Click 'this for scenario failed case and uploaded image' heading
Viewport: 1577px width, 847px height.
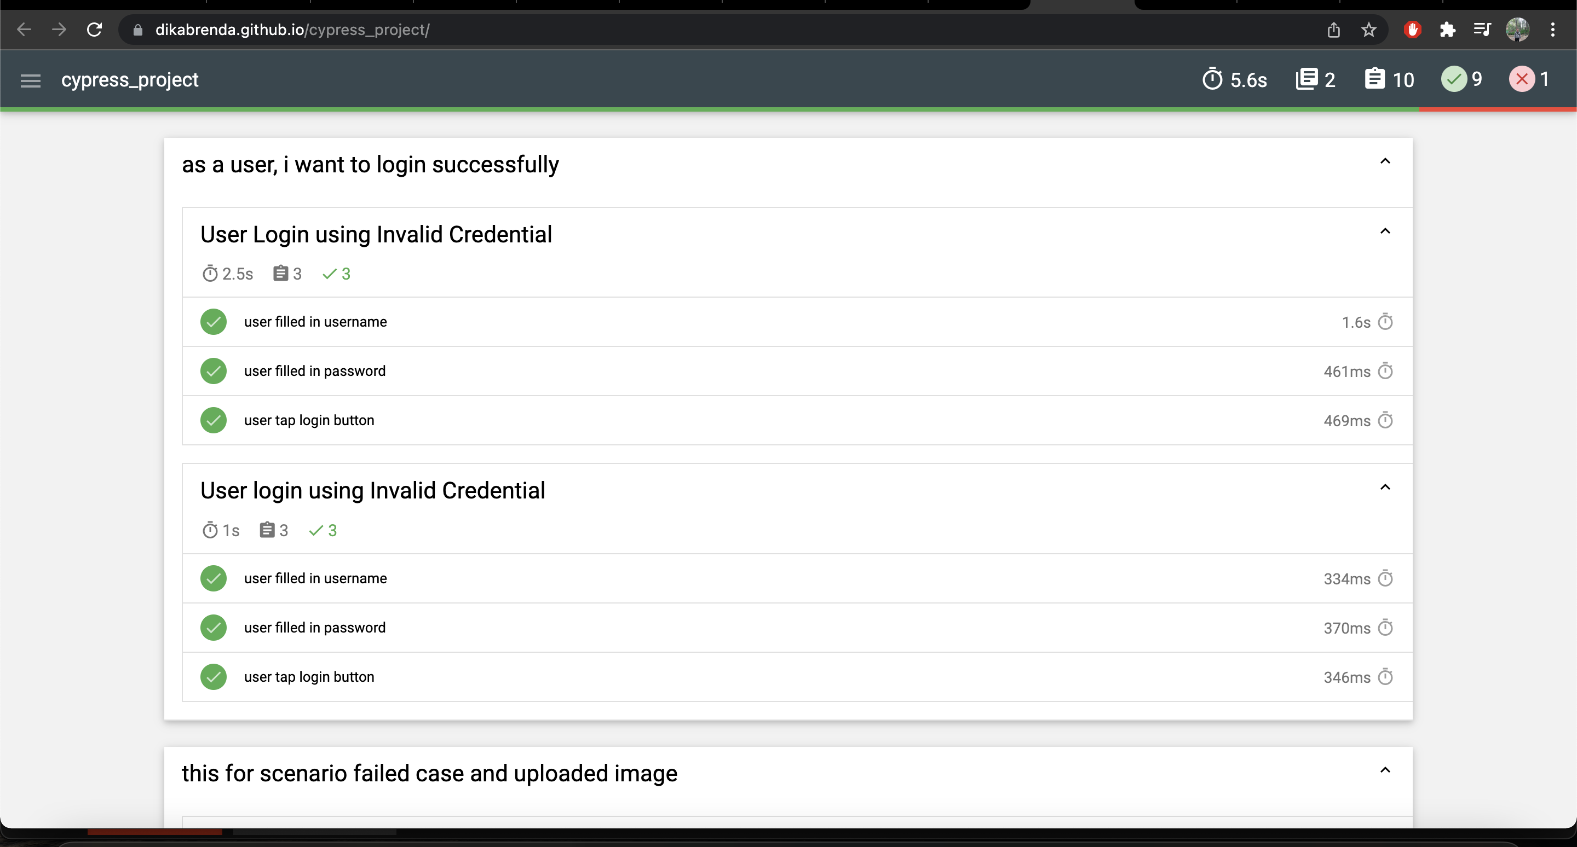point(430,774)
